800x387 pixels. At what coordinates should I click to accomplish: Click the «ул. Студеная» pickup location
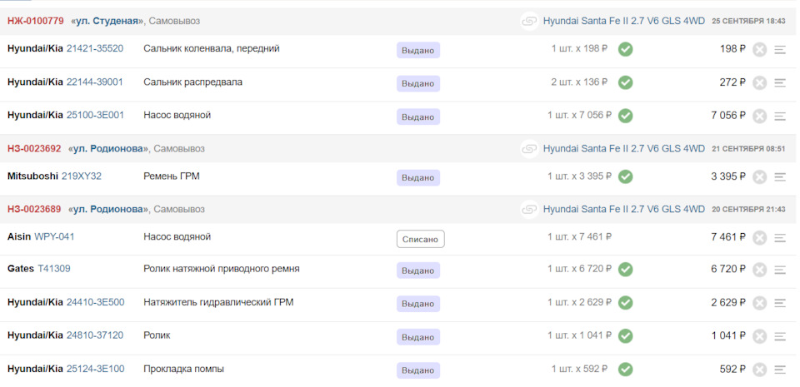point(106,21)
